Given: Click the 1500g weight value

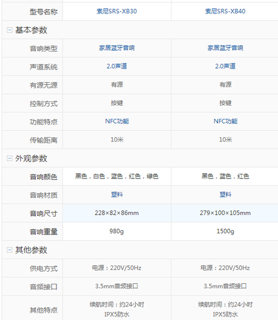Looking at the screenshot, I should [x=225, y=231].
